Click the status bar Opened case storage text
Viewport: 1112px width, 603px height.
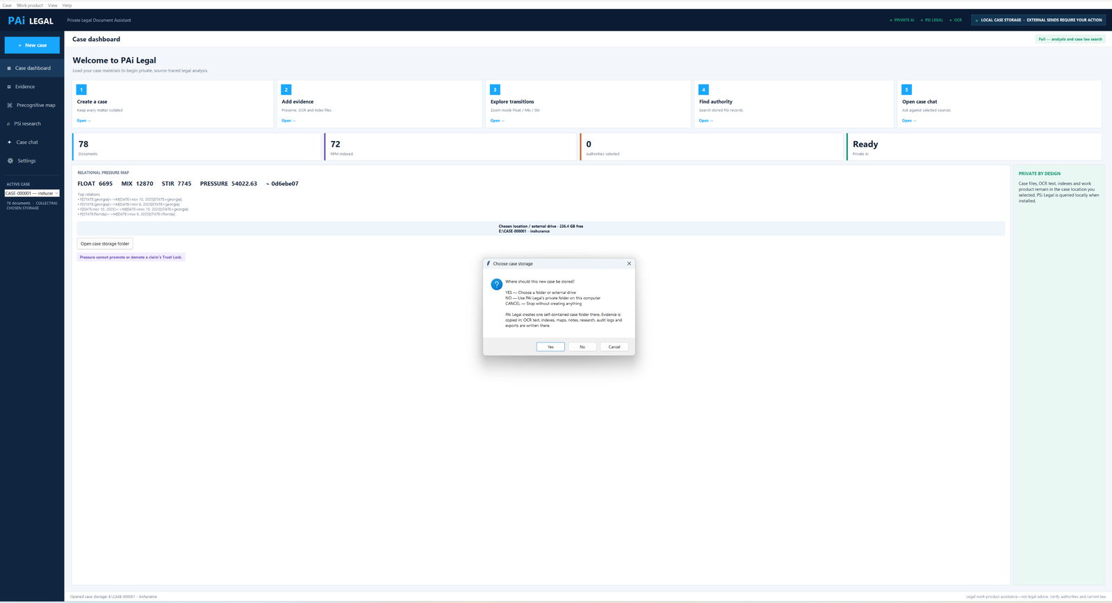[x=113, y=597]
